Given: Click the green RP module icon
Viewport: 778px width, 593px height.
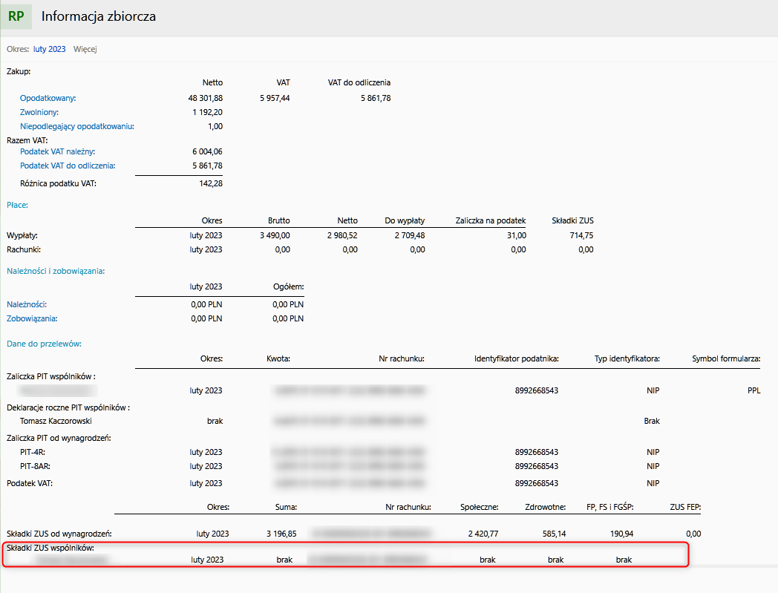Looking at the screenshot, I should (16, 16).
